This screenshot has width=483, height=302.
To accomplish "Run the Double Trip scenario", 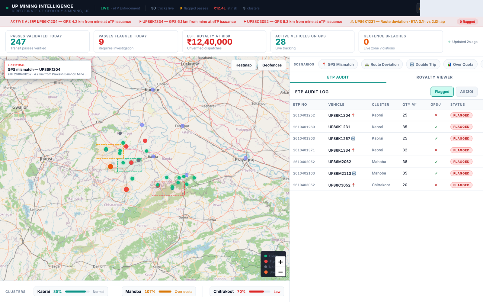I will 423,65.
